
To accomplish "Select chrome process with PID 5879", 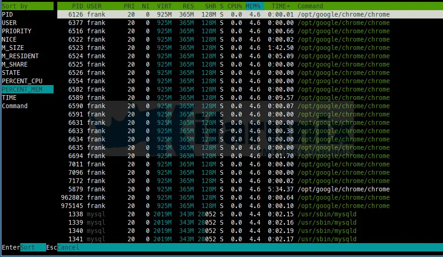I will (x=250, y=189).
